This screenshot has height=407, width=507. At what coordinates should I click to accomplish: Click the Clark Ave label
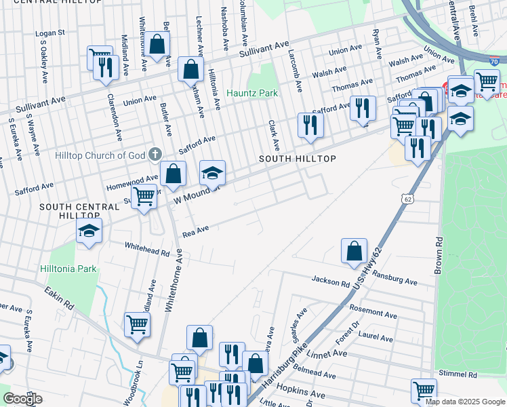(274, 136)
